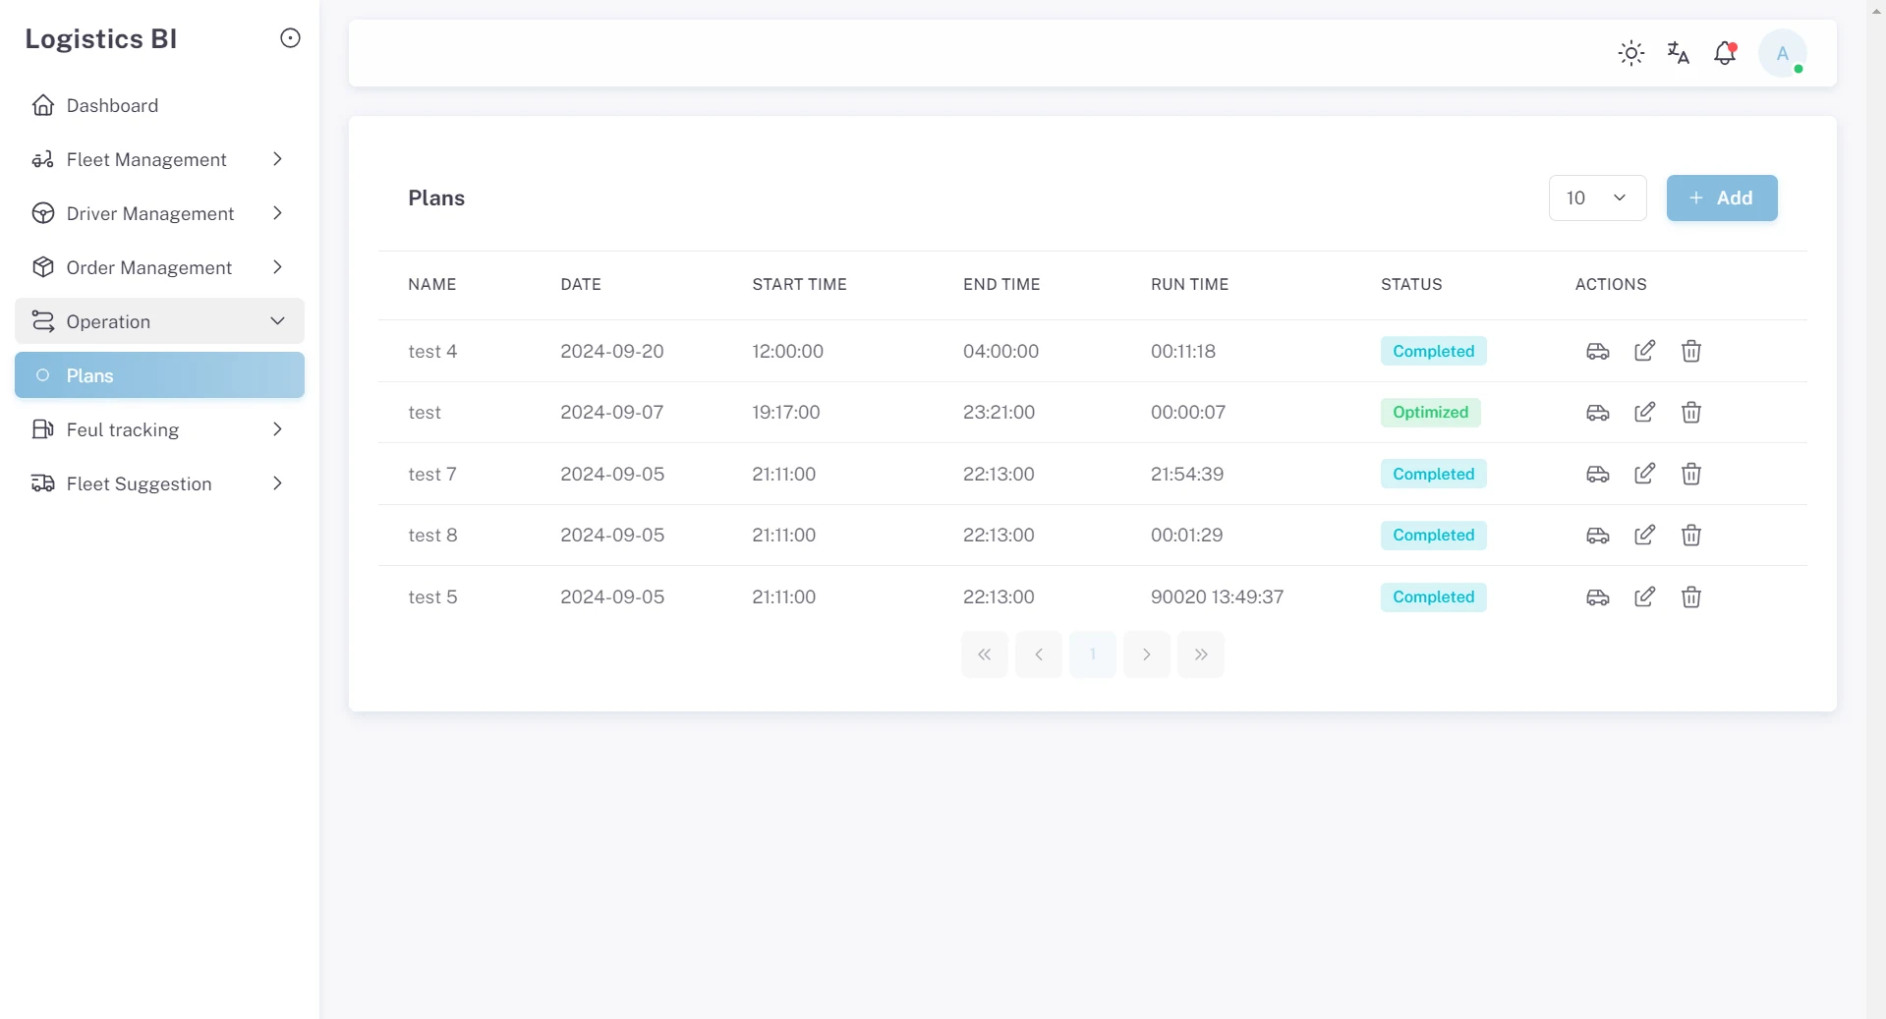Image resolution: width=1886 pixels, height=1019 pixels.
Task: Expand Driver Management menu
Action: click(x=159, y=213)
